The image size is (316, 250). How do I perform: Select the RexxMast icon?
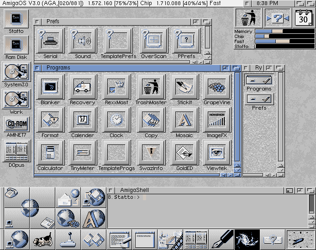click(116, 87)
